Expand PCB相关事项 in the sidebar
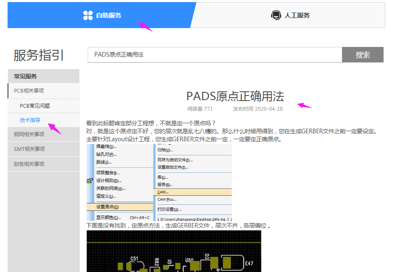This screenshot has width=397, height=272. click(29, 91)
